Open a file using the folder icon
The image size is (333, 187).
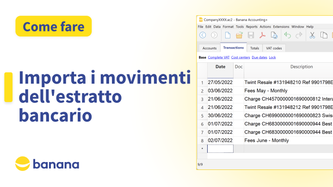[x=239, y=35]
